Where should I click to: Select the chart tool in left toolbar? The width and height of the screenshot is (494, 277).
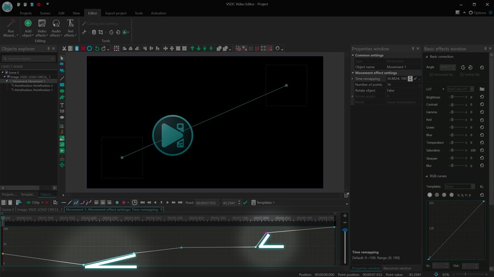(x=61, y=125)
